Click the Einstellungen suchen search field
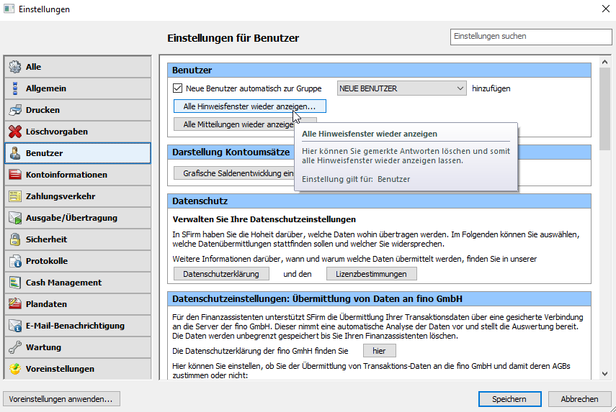The width and height of the screenshot is (616, 412). point(531,37)
